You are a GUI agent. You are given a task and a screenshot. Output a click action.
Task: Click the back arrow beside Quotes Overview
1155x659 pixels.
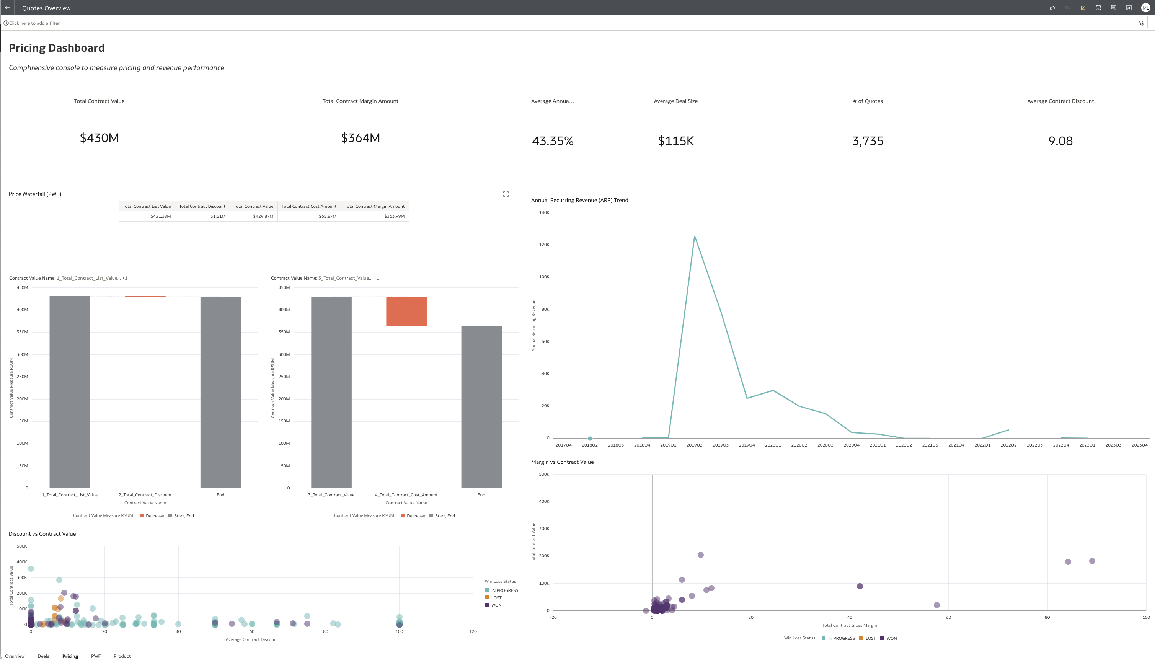[x=7, y=8]
